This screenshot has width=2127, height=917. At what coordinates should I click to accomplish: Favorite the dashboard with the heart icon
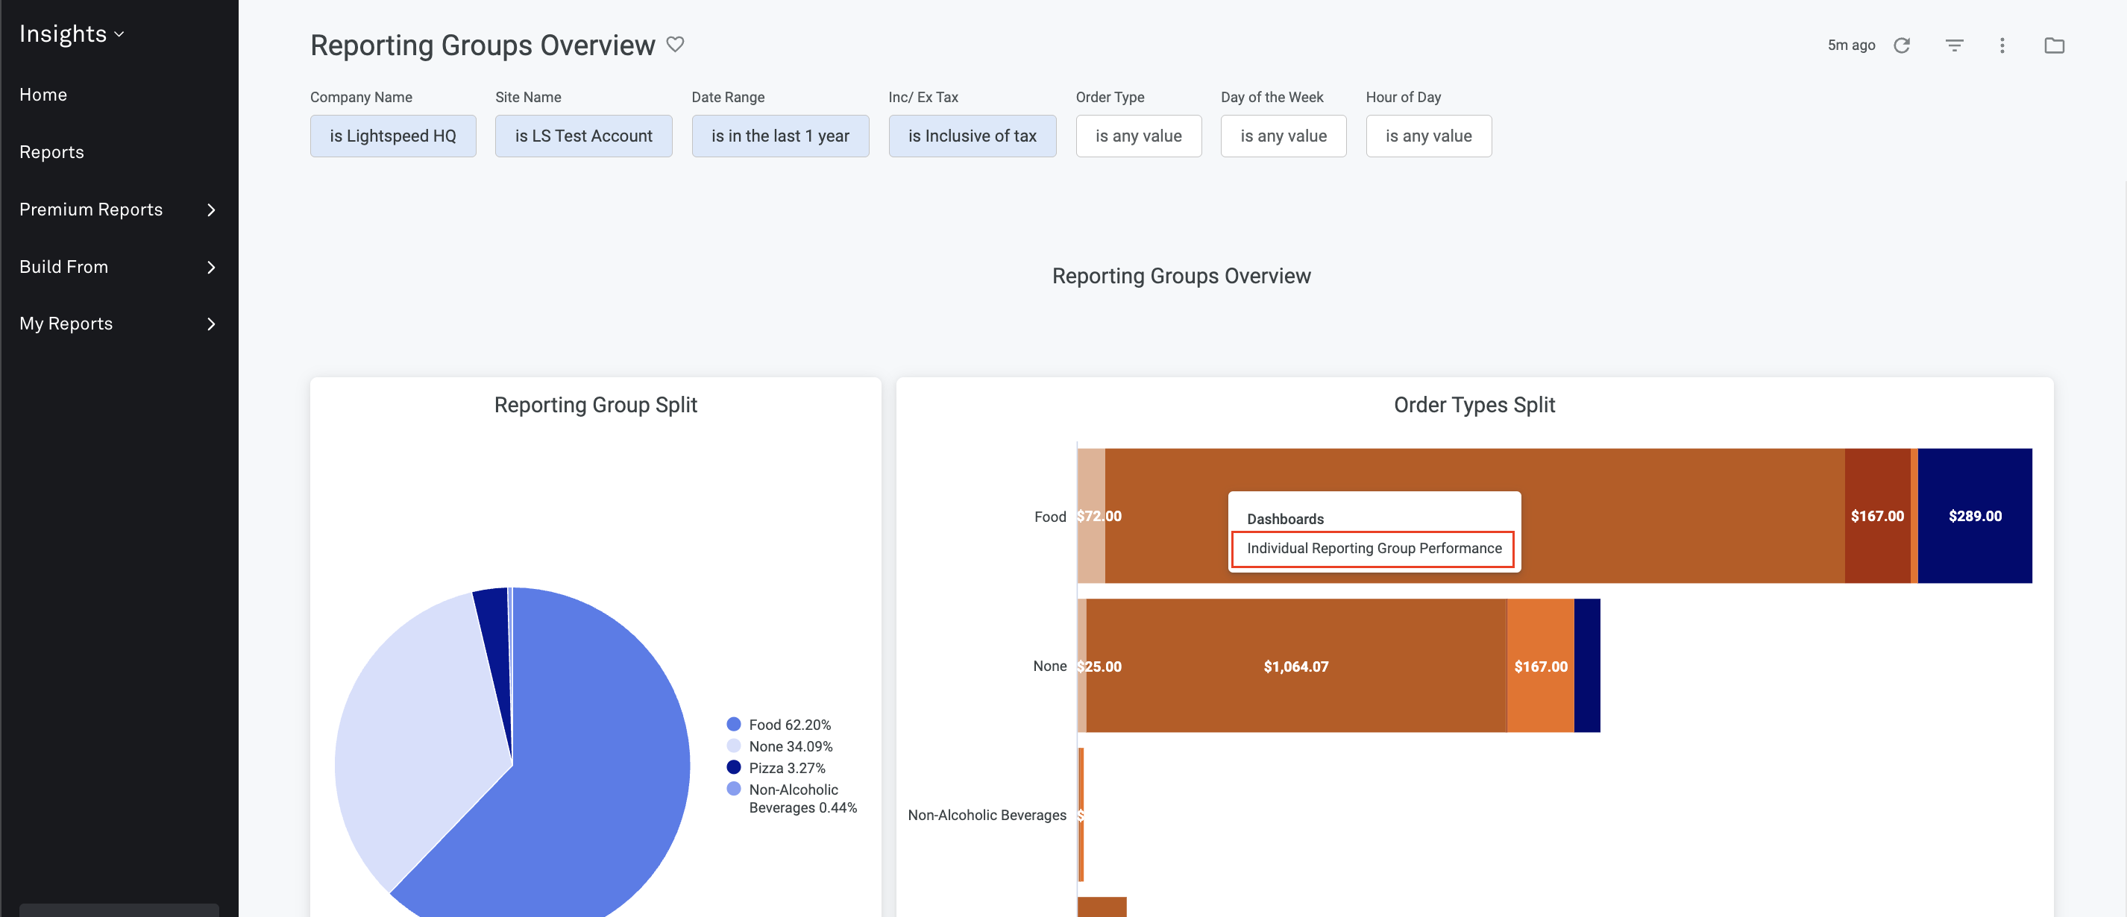pos(676,45)
